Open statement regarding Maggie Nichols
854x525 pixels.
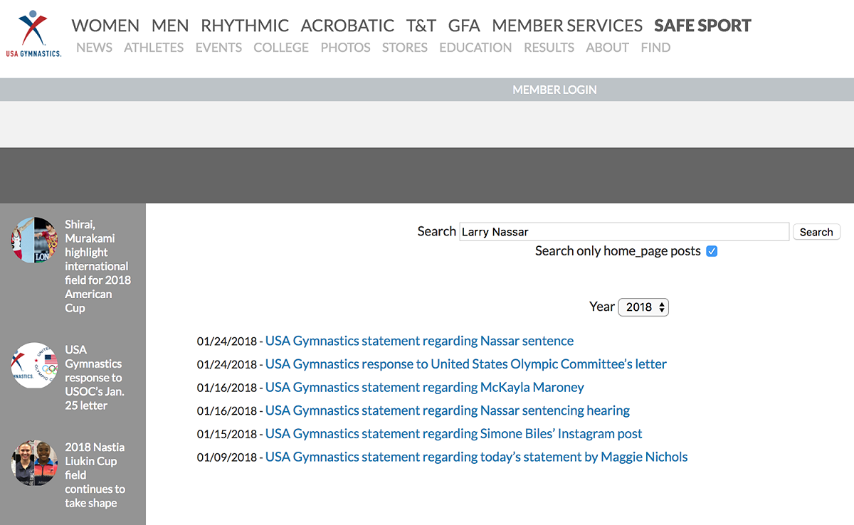[477, 457]
